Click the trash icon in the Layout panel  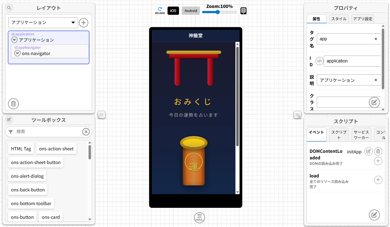pyautogui.click(x=13, y=104)
